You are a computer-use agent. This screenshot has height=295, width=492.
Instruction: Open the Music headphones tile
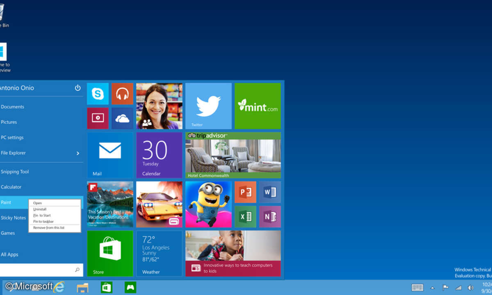(122, 94)
